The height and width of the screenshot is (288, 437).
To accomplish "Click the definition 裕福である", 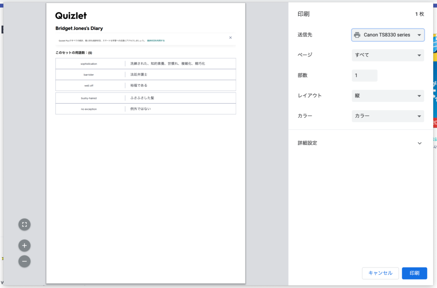I will 139,86.
